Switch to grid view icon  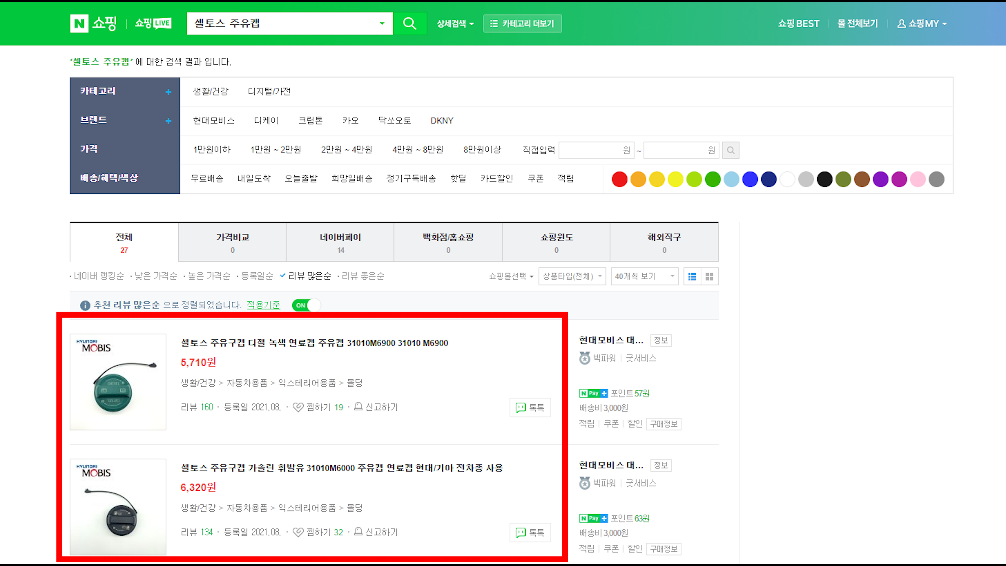(710, 276)
